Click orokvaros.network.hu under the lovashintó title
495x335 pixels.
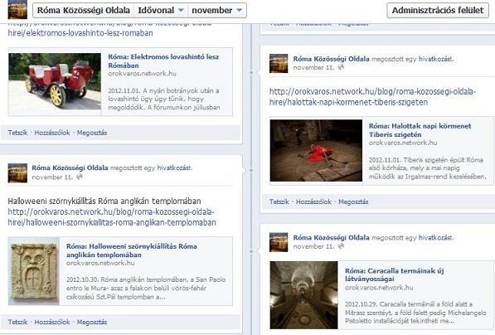(142, 74)
